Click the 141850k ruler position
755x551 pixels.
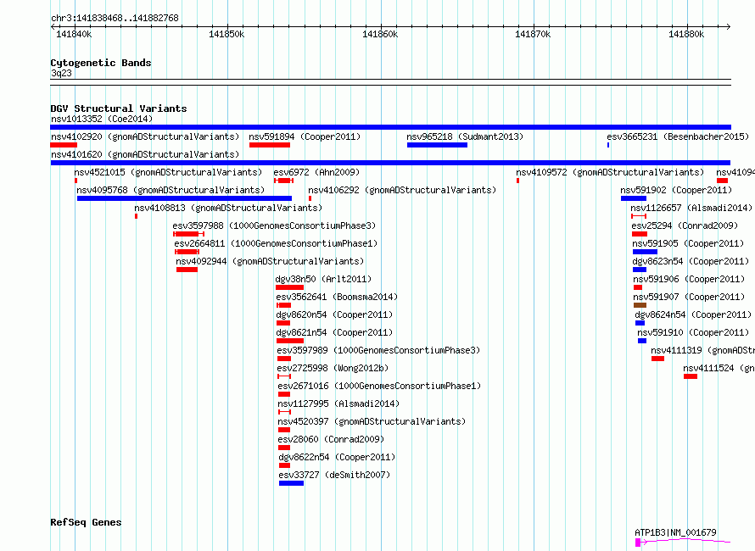(226, 34)
